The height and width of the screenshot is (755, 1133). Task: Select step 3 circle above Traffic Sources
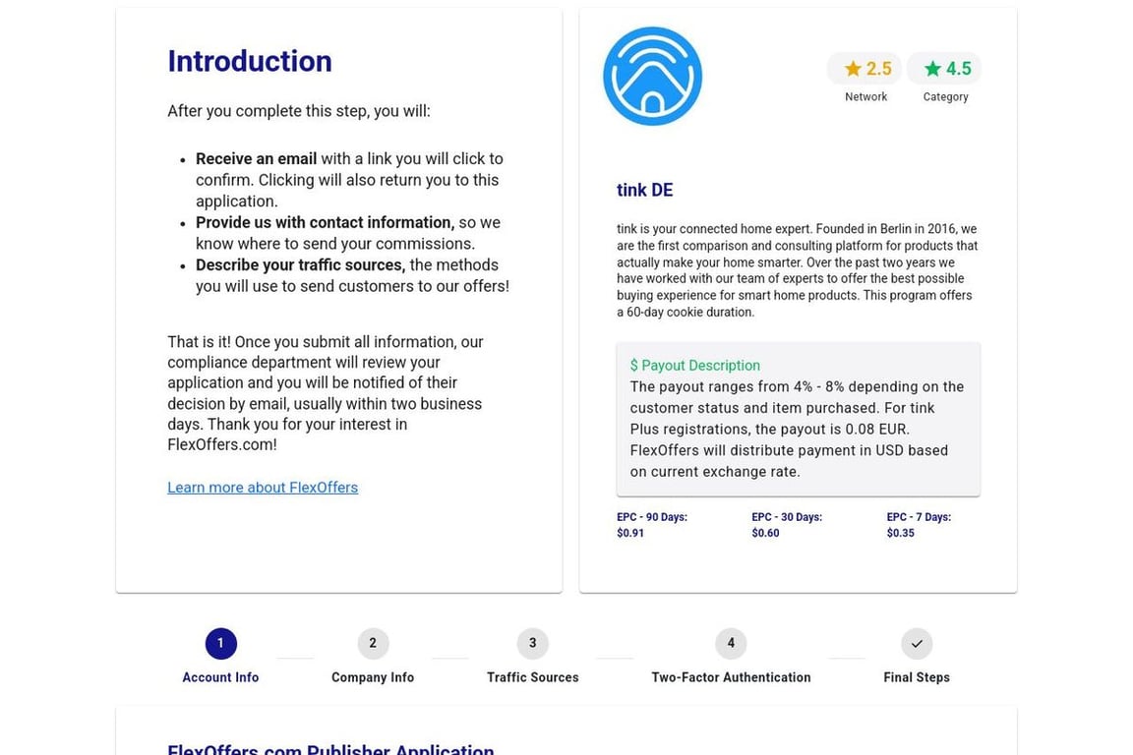532,643
